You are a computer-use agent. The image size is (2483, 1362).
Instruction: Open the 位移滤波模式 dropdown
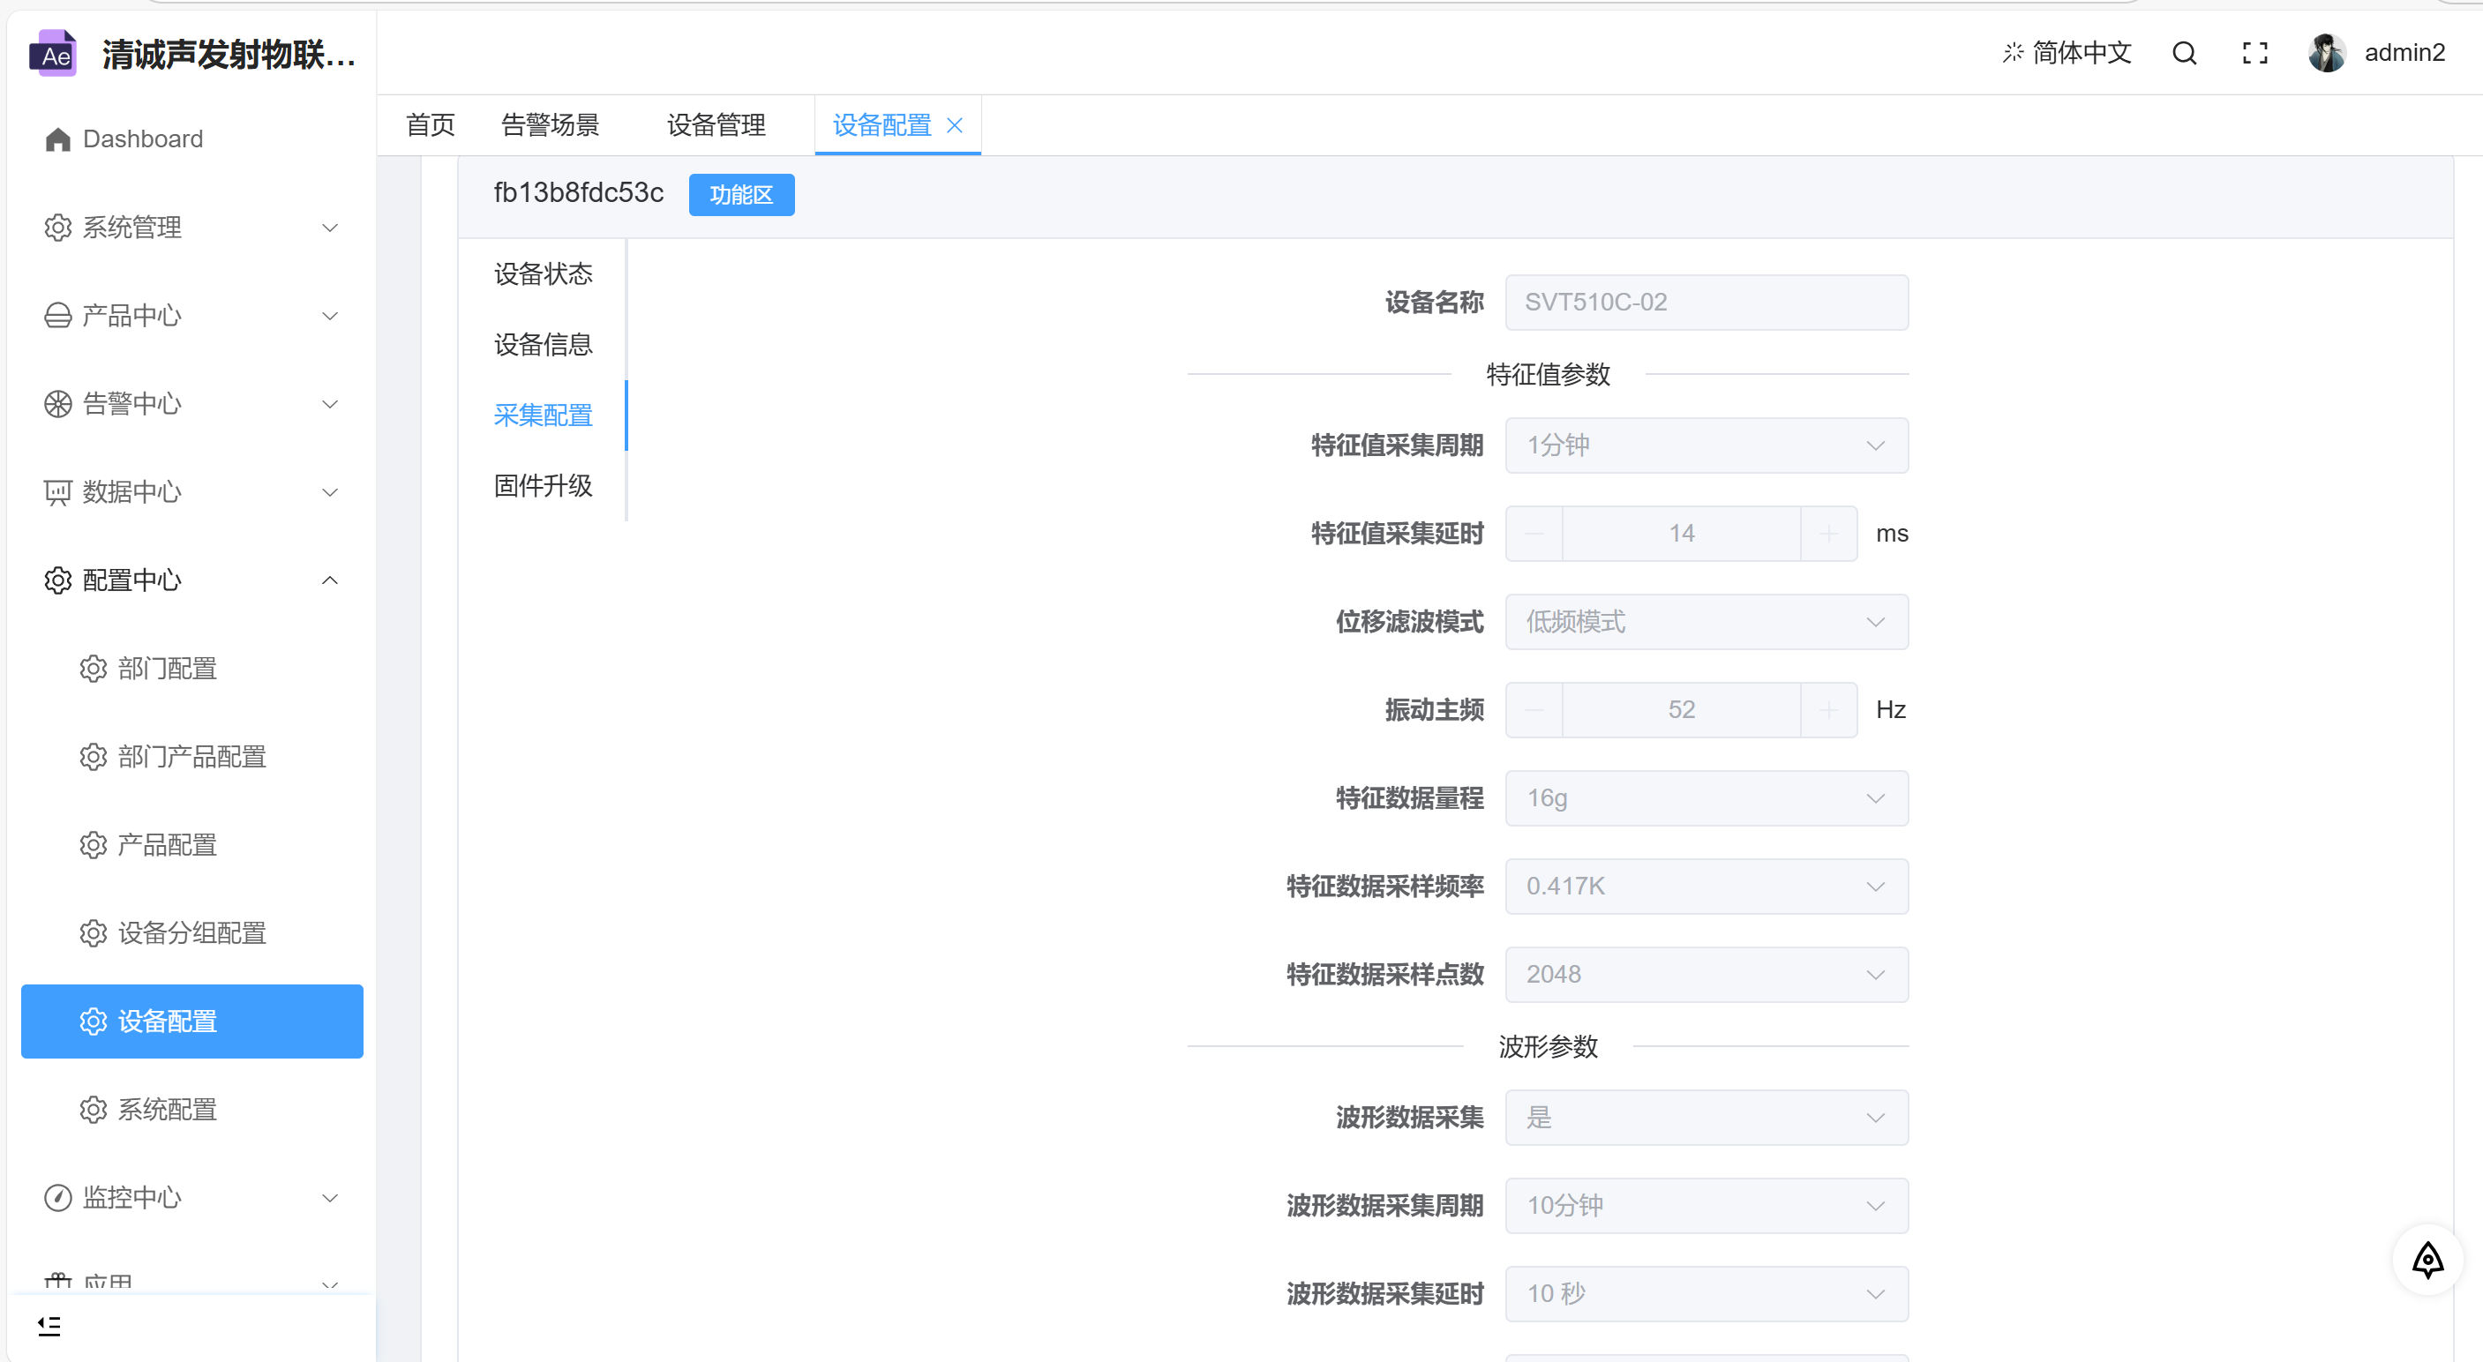point(1707,622)
